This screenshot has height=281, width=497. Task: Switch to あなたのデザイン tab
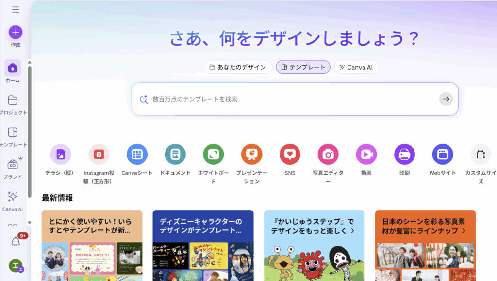[238, 67]
